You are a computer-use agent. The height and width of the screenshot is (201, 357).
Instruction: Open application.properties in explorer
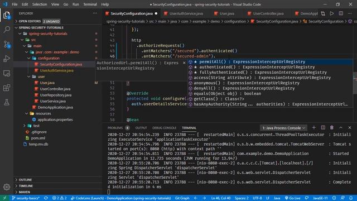click(55, 119)
